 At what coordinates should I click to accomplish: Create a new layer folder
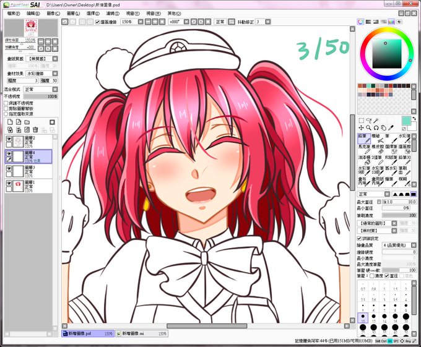click(x=27, y=122)
